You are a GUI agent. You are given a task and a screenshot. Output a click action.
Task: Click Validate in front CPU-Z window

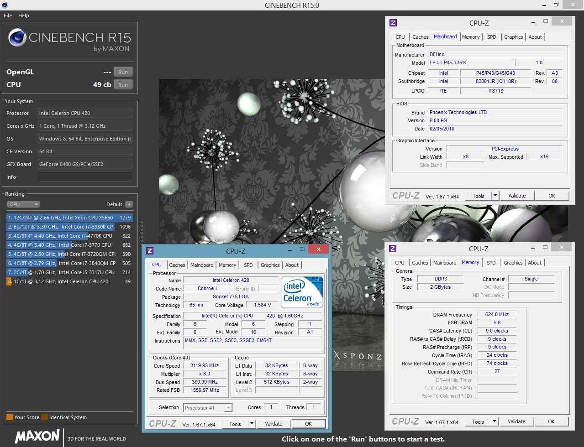tap(274, 424)
